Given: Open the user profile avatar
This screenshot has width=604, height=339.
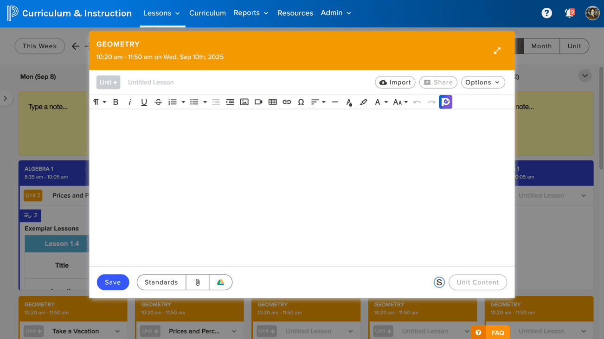Looking at the screenshot, I should [592, 13].
